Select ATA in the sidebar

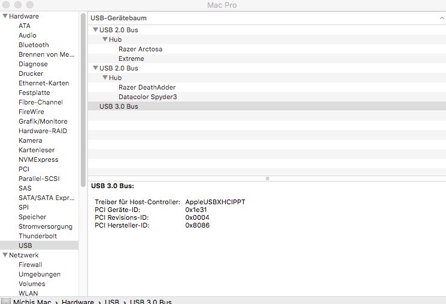pos(25,26)
